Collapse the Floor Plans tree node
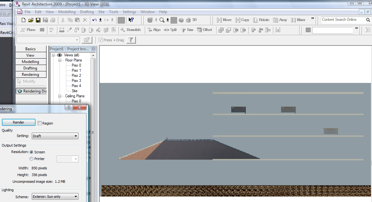Image resolution: width=372 pixels, height=202 pixels. click(x=60, y=60)
